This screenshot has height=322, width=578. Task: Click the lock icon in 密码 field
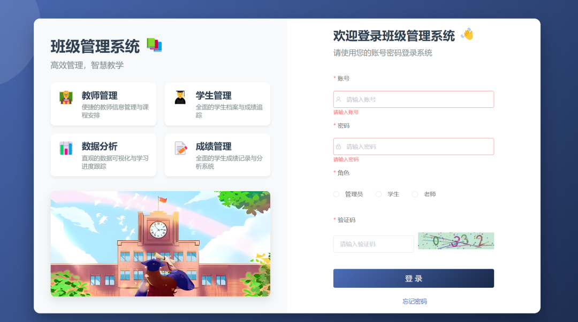pyautogui.click(x=338, y=146)
